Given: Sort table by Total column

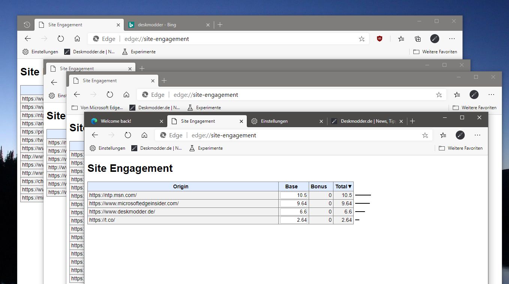Looking at the screenshot, I should point(344,186).
